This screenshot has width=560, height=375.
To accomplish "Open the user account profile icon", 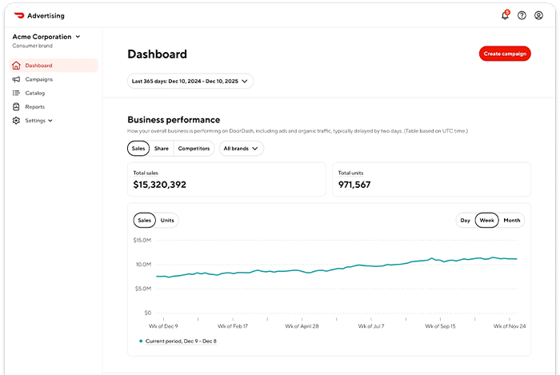I will coord(538,15).
